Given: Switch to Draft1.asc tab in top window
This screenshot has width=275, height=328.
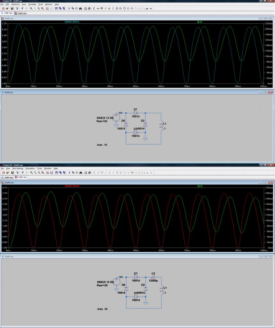Looking at the screenshot, I should click(7, 13).
